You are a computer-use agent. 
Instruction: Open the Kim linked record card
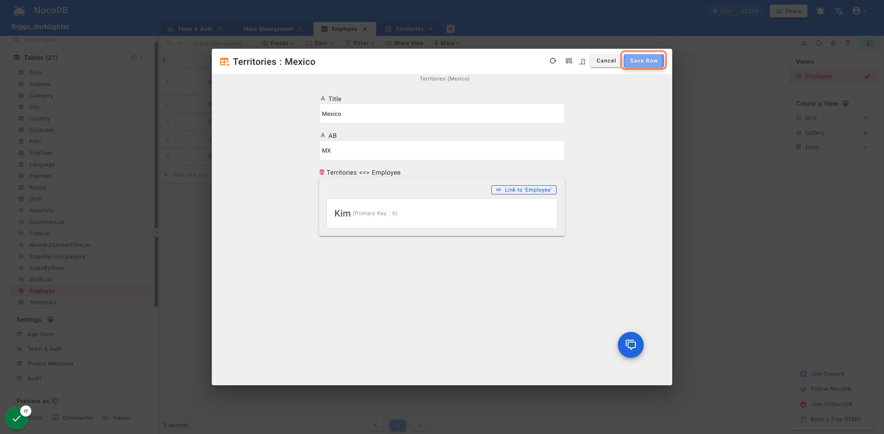click(442, 213)
